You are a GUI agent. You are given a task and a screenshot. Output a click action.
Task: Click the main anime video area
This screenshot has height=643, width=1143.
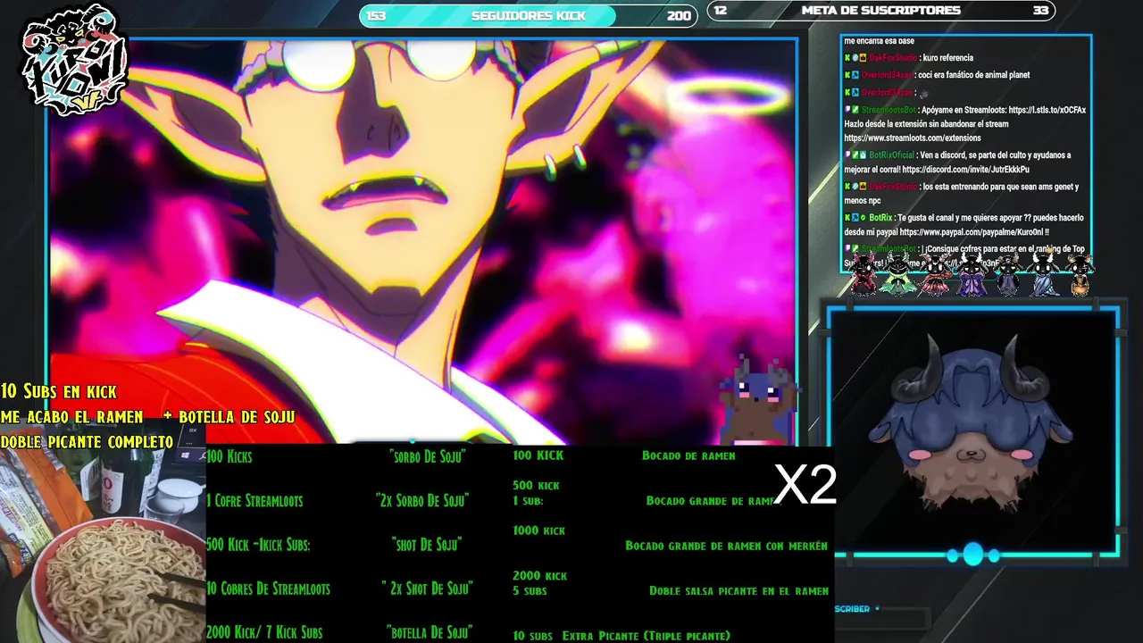pos(421,241)
